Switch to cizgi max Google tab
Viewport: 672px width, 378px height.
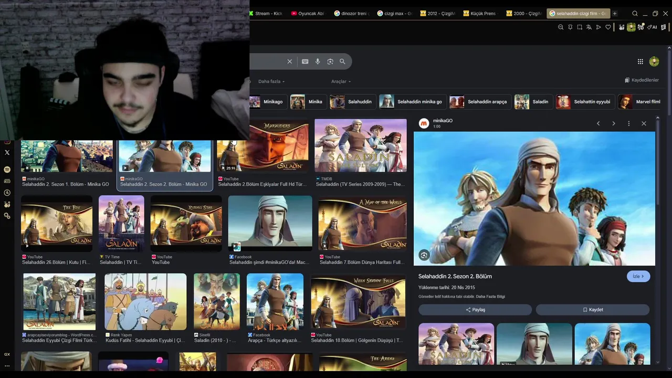point(394,14)
